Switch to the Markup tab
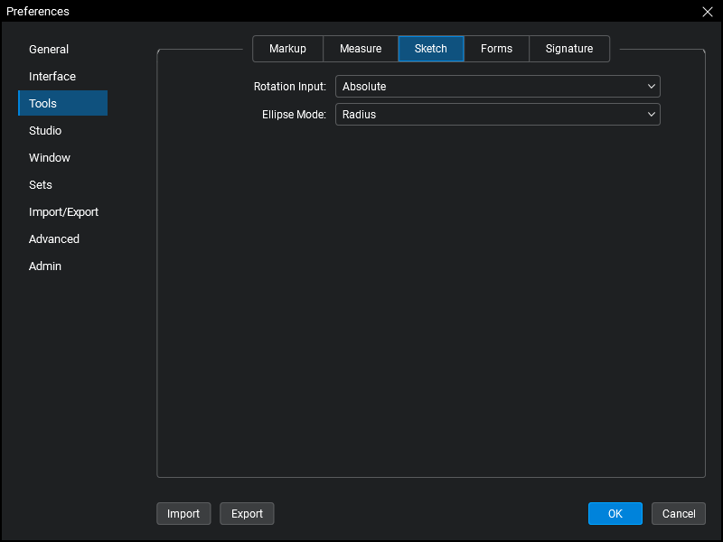This screenshot has height=542, width=723. coord(287,49)
